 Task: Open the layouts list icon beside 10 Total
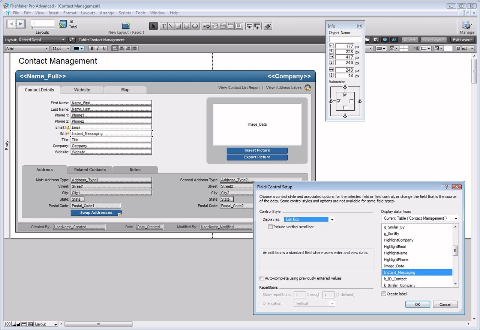(x=63, y=24)
